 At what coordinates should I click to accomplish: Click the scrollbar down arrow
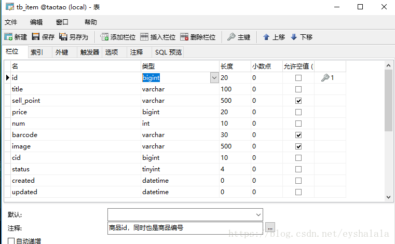[x=388, y=197]
